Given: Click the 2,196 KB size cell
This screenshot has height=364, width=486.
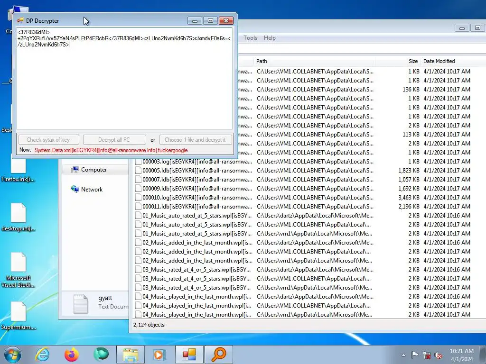Looking at the screenshot, I should click(409, 207).
